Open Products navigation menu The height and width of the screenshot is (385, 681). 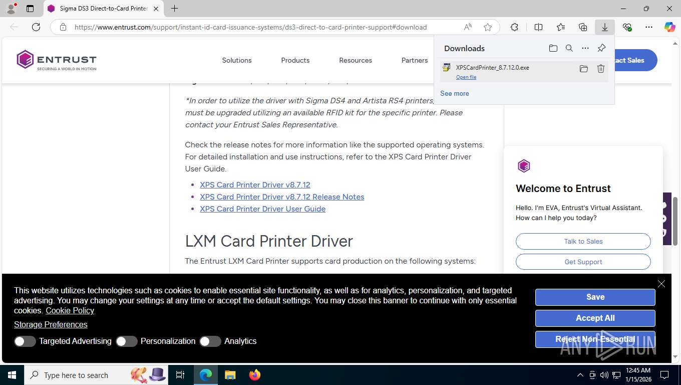(295, 60)
